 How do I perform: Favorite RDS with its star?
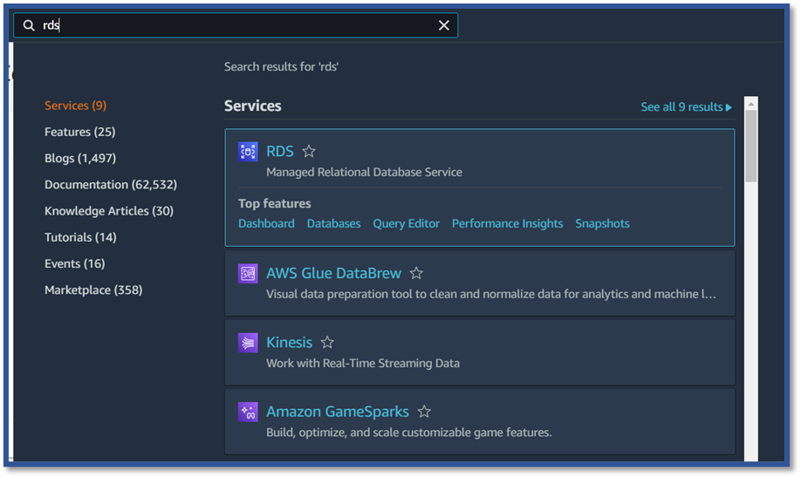(x=309, y=151)
